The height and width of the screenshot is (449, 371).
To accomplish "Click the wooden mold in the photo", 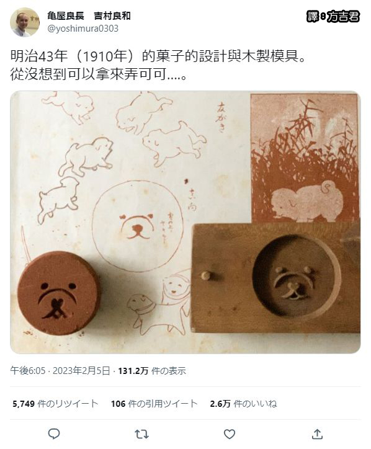I will pos(275,278).
